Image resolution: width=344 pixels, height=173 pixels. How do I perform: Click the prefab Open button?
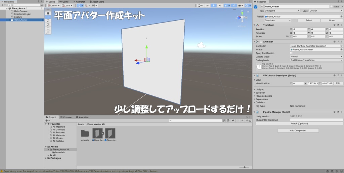point(332,20)
